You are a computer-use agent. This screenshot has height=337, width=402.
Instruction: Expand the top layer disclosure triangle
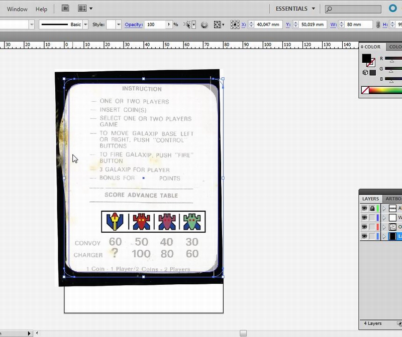384,209
